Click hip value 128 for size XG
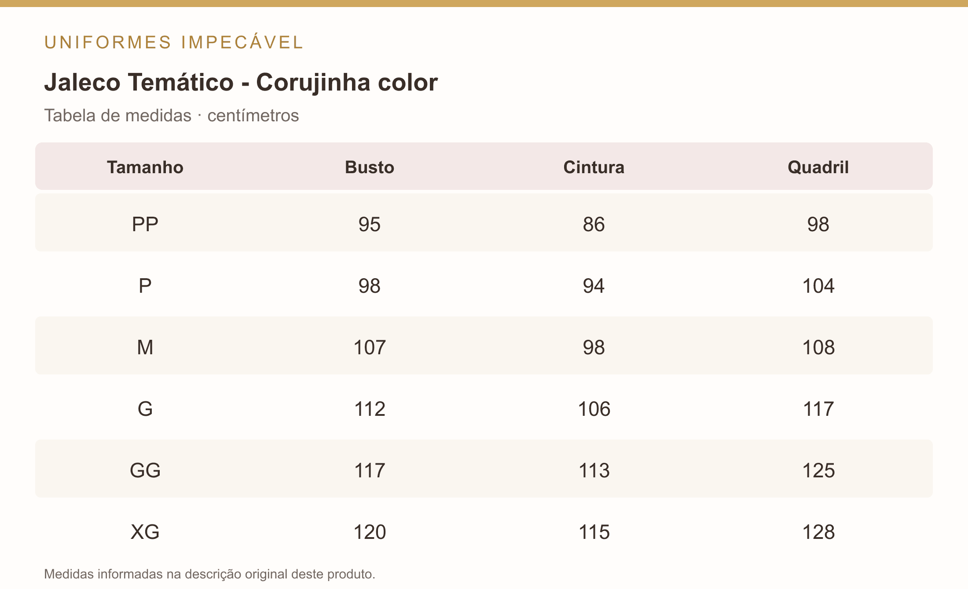This screenshot has width=968, height=589. (x=818, y=532)
